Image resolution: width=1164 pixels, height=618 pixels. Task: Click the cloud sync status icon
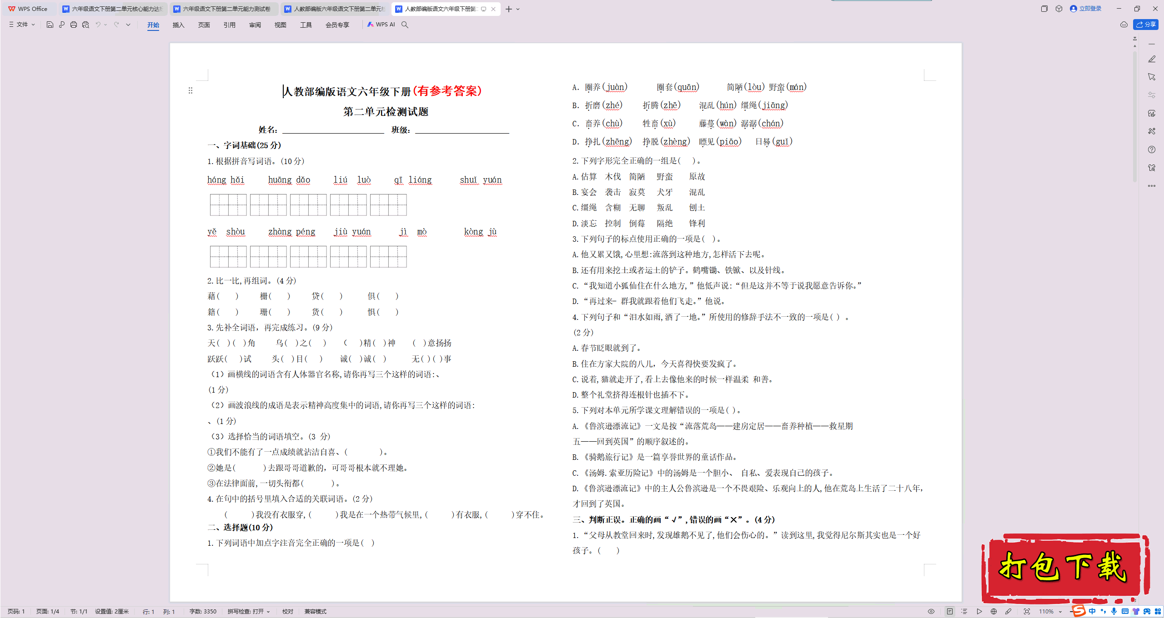1124,25
